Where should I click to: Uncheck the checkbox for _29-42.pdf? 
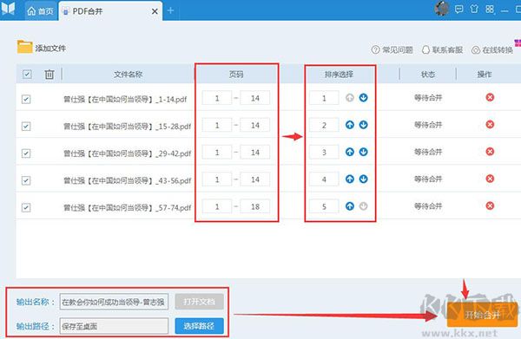26,153
